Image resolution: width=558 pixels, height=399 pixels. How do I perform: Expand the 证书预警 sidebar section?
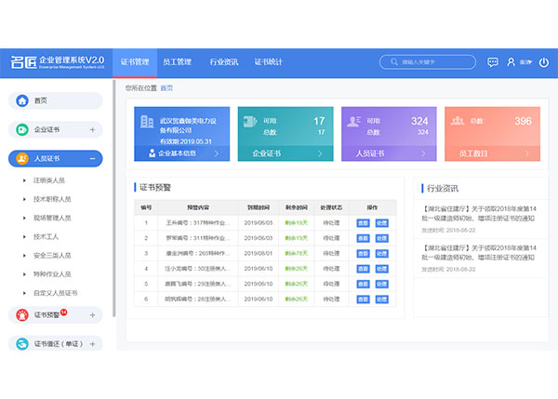[91, 314]
